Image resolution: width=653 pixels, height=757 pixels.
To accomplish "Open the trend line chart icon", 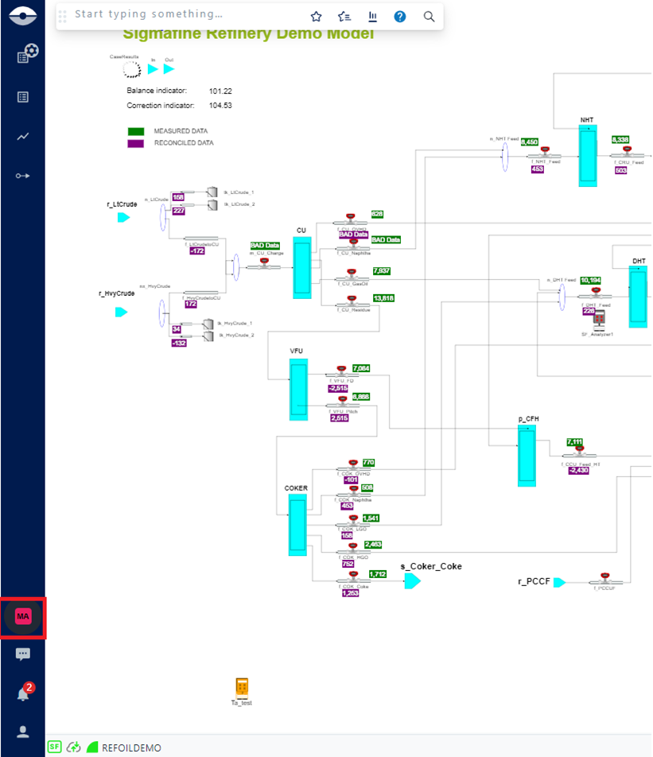I will pos(23,137).
